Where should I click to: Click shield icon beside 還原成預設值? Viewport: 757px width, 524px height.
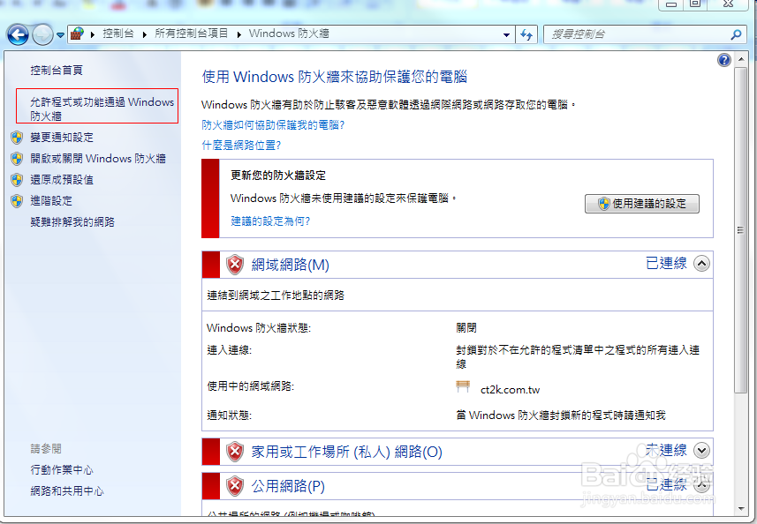coord(17,180)
